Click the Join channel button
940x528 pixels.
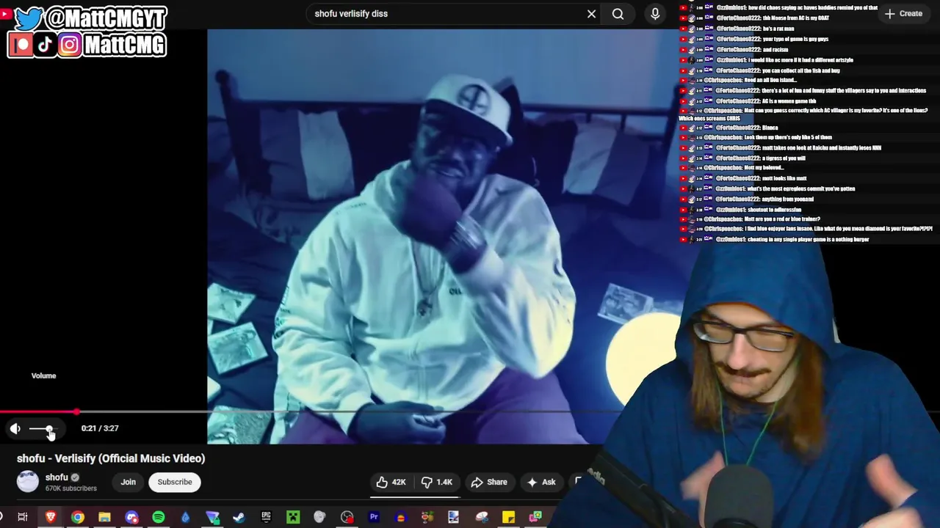click(x=128, y=482)
